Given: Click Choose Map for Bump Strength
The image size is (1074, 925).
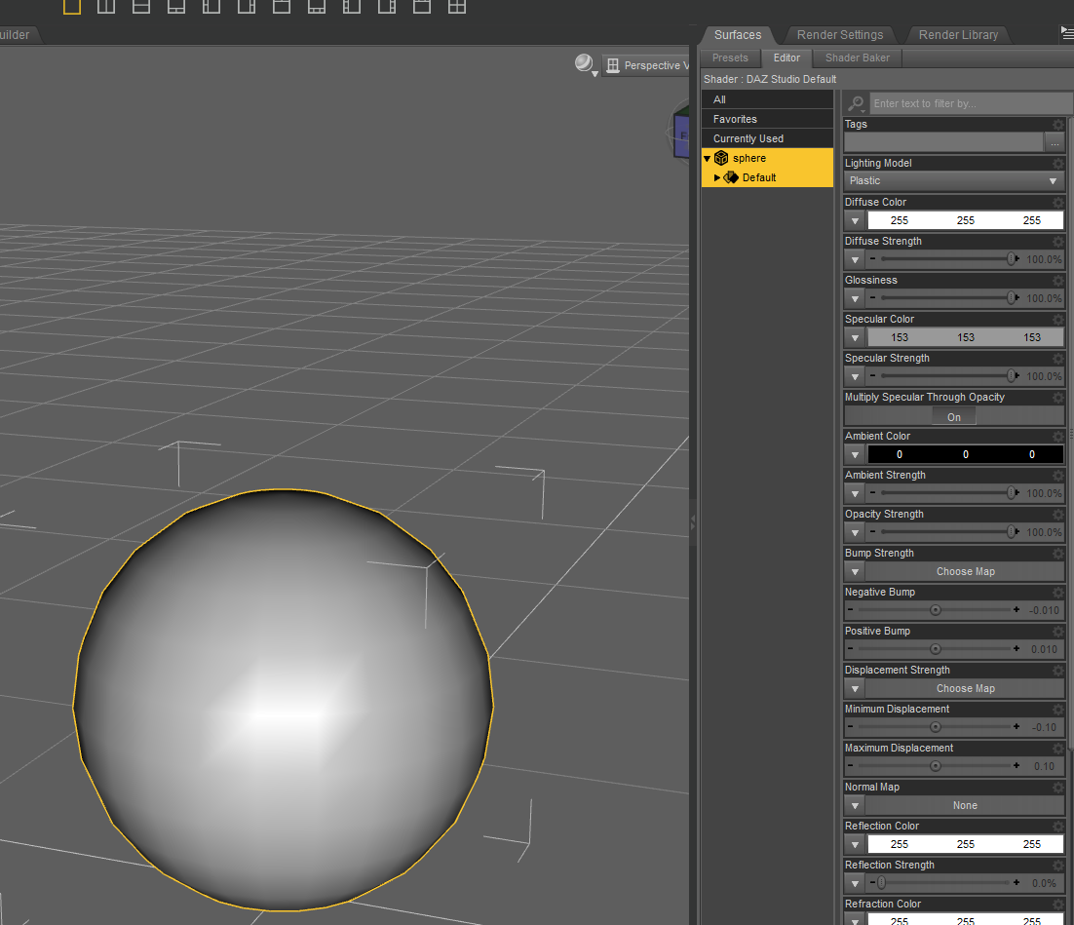Looking at the screenshot, I should [965, 571].
